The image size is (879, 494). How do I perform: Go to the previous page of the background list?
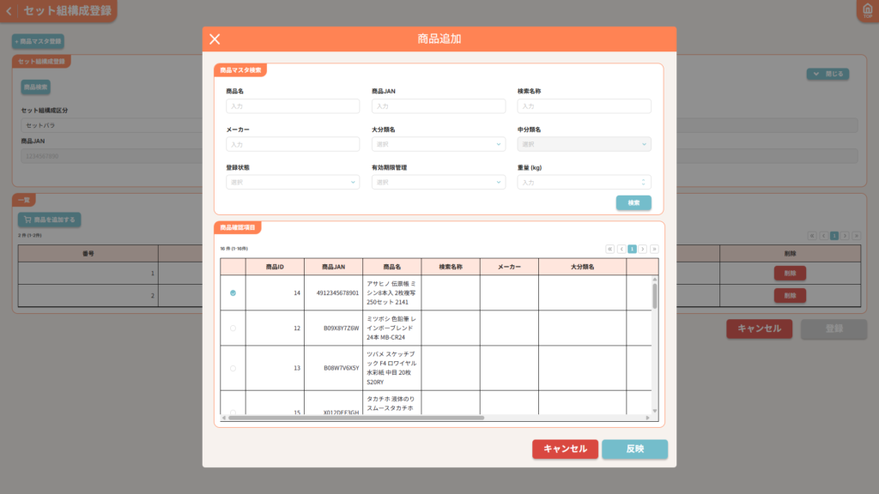click(x=823, y=236)
